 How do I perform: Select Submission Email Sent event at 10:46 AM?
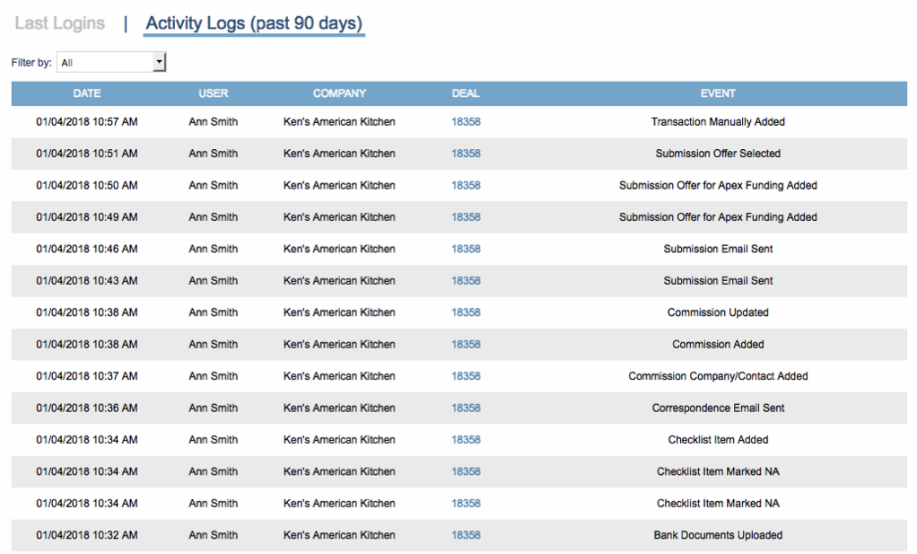click(718, 249)
